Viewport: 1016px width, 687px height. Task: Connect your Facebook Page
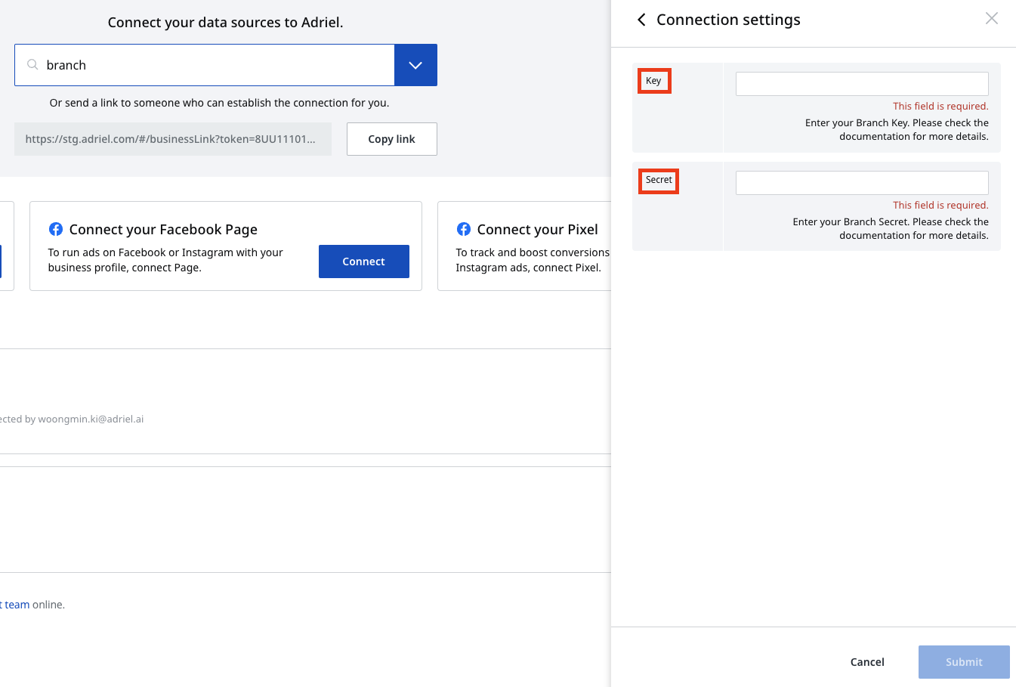point(364,261)
